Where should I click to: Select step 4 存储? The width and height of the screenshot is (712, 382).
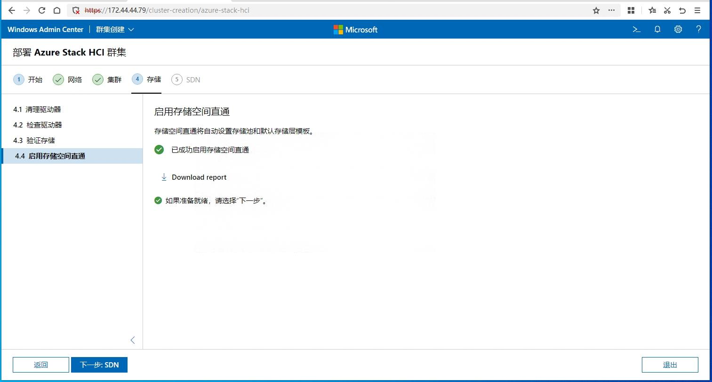[x=146, y=80]
